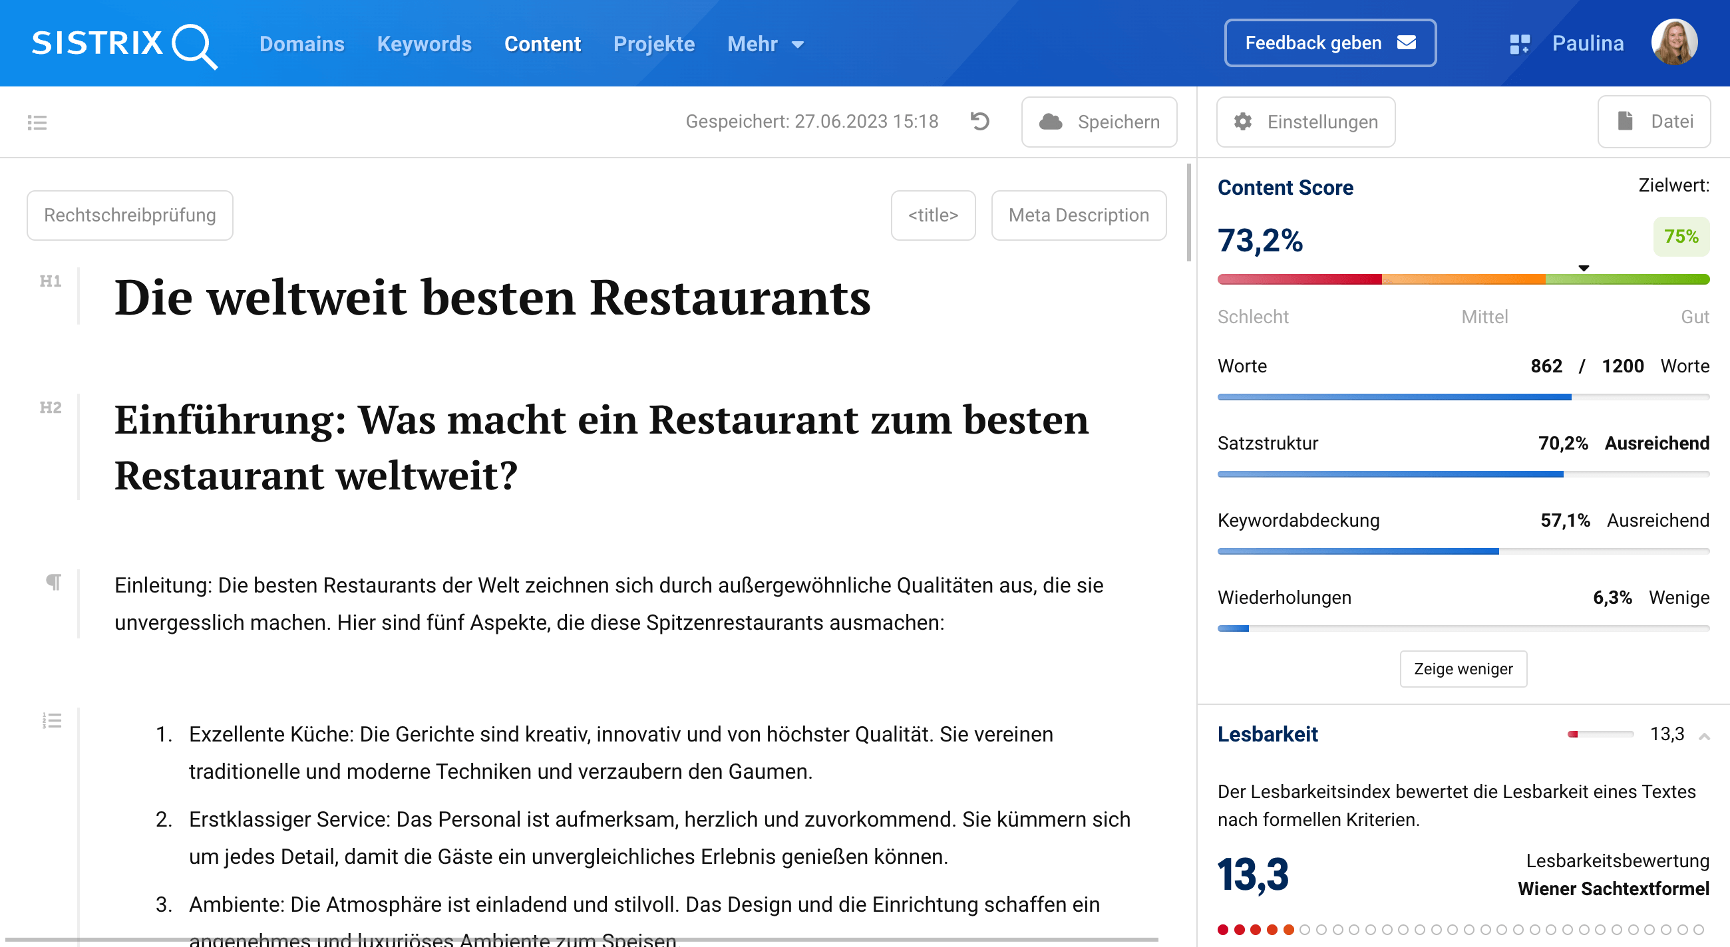Open Einstellungen settings button

click(1305, 122)
